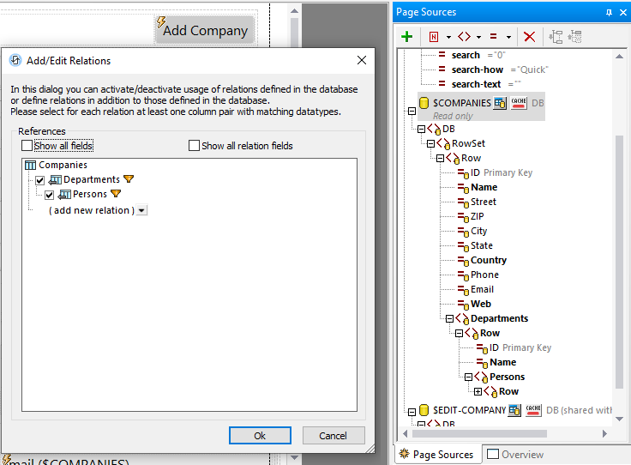
Task: Click the CACHE icon beside $COMPANIES
Action: pyautogui.click(x=519, y=103)
